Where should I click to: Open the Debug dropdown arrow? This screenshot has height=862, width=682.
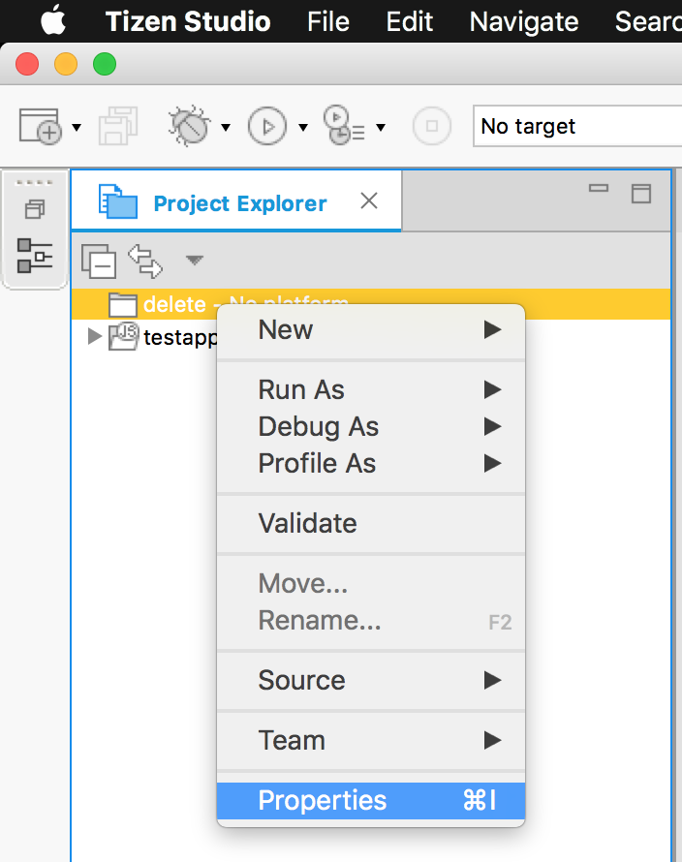226,127
